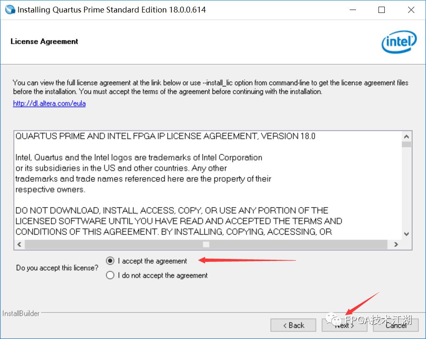Click the vertical scrollbar thumb in license box
The image size is (426, 339).
coord(406,144)
